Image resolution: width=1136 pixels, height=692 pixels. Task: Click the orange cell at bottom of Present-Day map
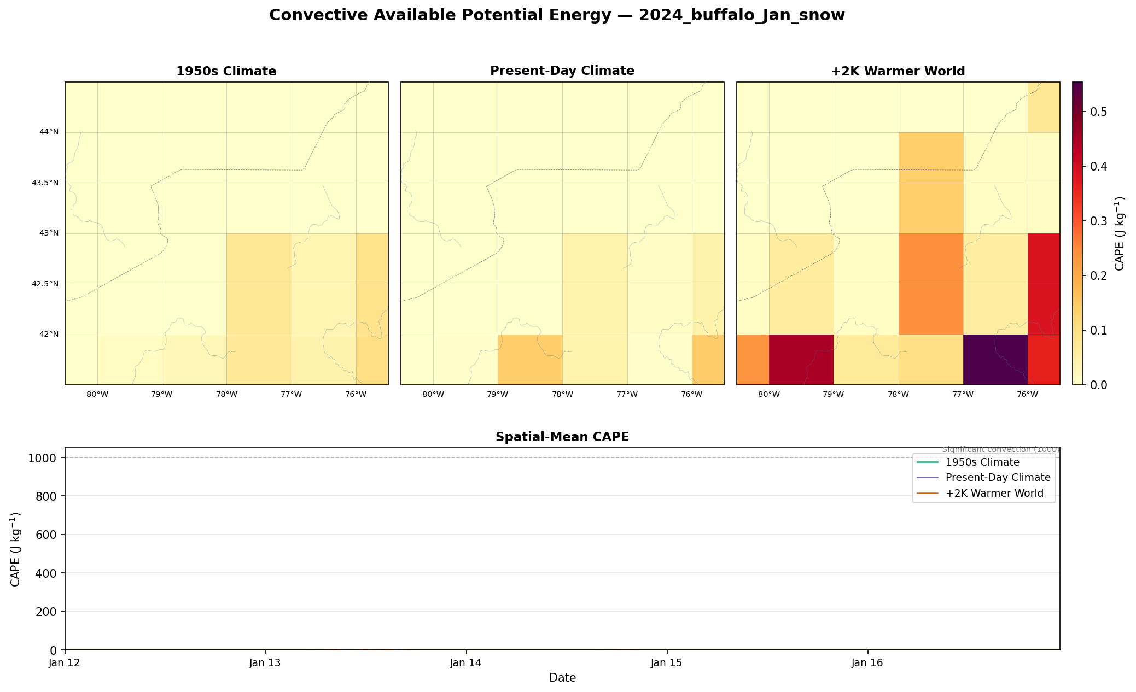click(x=530, y=360)
